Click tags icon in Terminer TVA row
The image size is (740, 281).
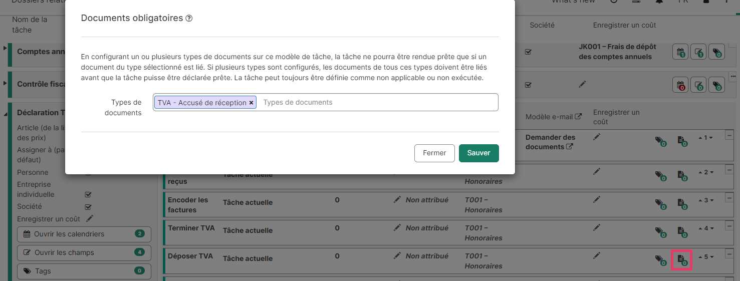(661, 231)
